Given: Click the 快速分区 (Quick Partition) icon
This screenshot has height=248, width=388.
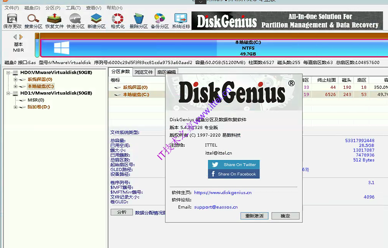Looking at the screenshot, I should (x=75, y=20).
